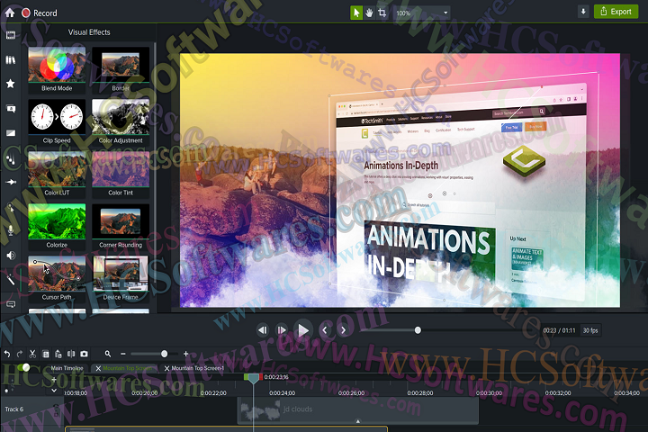Image resolution: width=648 pixels, height=432 pixels.
Task: Capture a frame with the camera icon
Action: pos(84,354)
